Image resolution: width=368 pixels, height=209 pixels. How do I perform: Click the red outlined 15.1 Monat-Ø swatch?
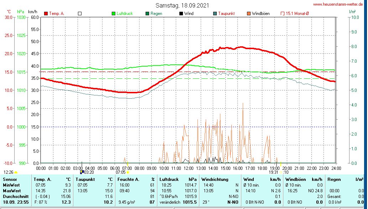point(283,14)
